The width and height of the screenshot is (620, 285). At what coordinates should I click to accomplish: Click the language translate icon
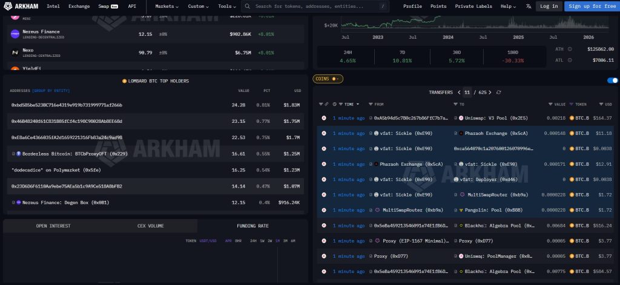[x=528, y=6]
